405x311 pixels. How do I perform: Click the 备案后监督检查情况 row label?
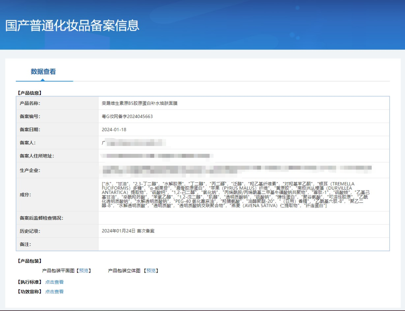tap(41, 218)
